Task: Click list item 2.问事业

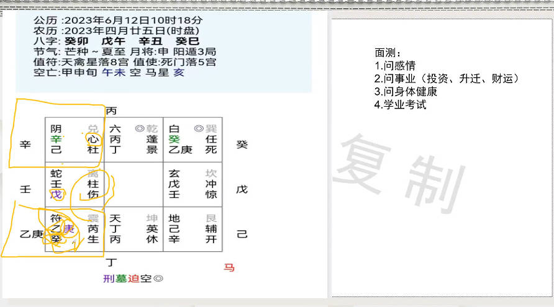Action: (446, 79)
